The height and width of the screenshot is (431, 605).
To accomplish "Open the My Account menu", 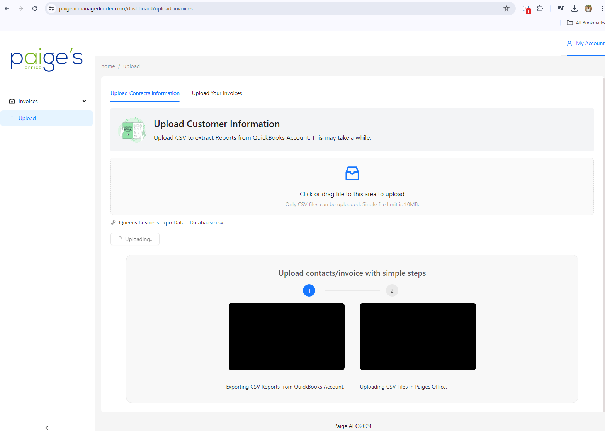I will (x=586, y=43).
